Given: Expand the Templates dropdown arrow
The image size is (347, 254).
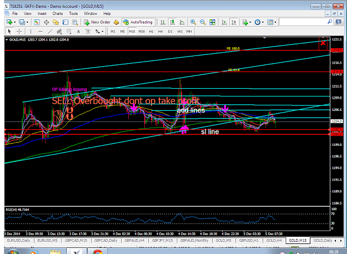Looking at the screenshot, I should (x=275, y=22).
